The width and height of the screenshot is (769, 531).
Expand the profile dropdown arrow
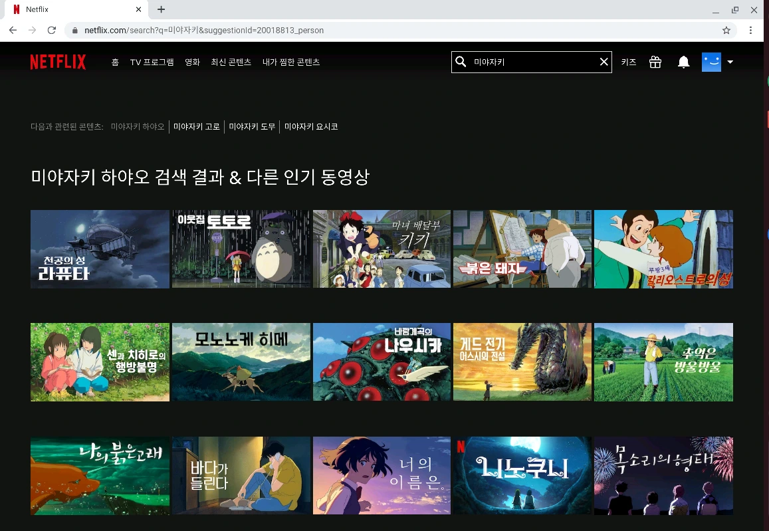pyautogui.click(x=730, y=62)
